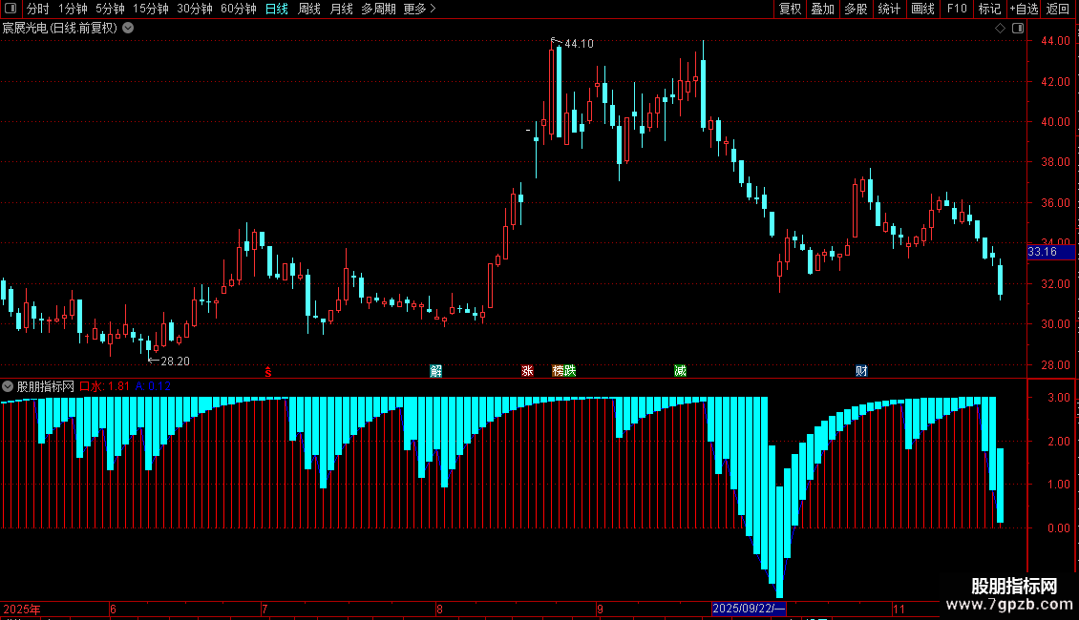Open the 多股 multi-stock view
This screenshot has height=620, width=1079.
857,9
